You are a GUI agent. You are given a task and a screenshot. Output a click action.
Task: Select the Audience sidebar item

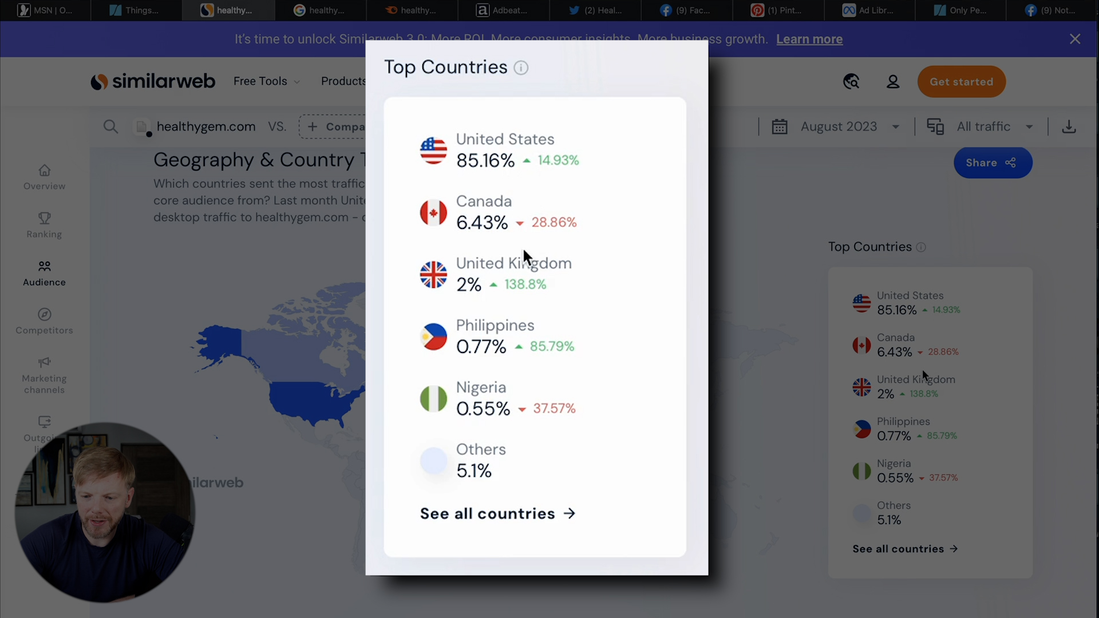(x=44, y=274)
